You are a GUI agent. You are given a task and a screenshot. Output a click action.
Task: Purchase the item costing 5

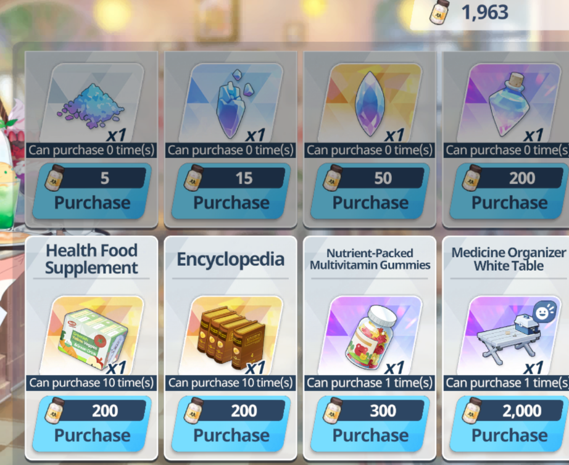coord(92,191)
